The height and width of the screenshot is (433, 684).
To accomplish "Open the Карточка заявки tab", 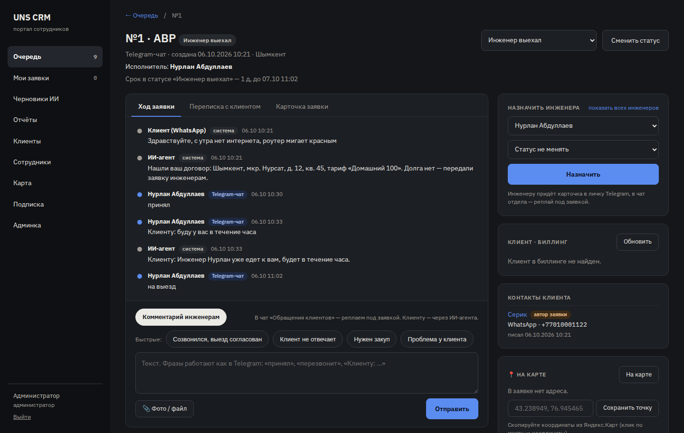I will click(x=302, y=107).
